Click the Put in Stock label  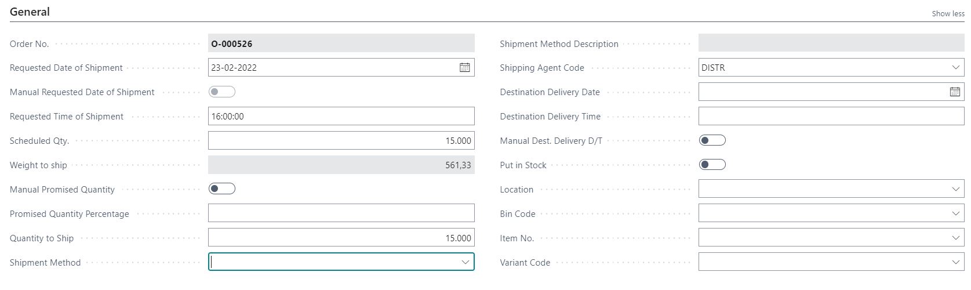coord(523,165)
